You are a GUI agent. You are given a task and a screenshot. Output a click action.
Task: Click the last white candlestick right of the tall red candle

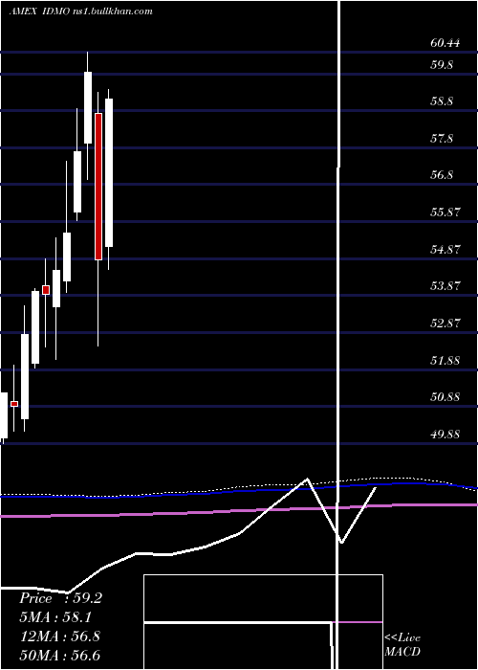(109, 172)
